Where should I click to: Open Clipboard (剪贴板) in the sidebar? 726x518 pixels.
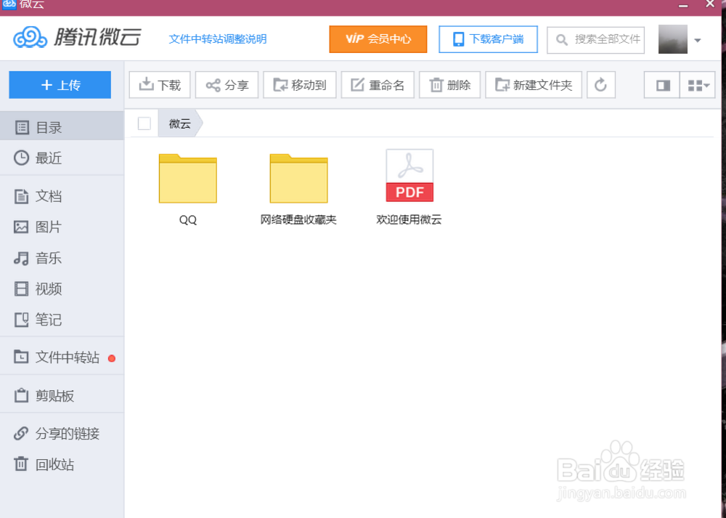(x=62, y=395)
